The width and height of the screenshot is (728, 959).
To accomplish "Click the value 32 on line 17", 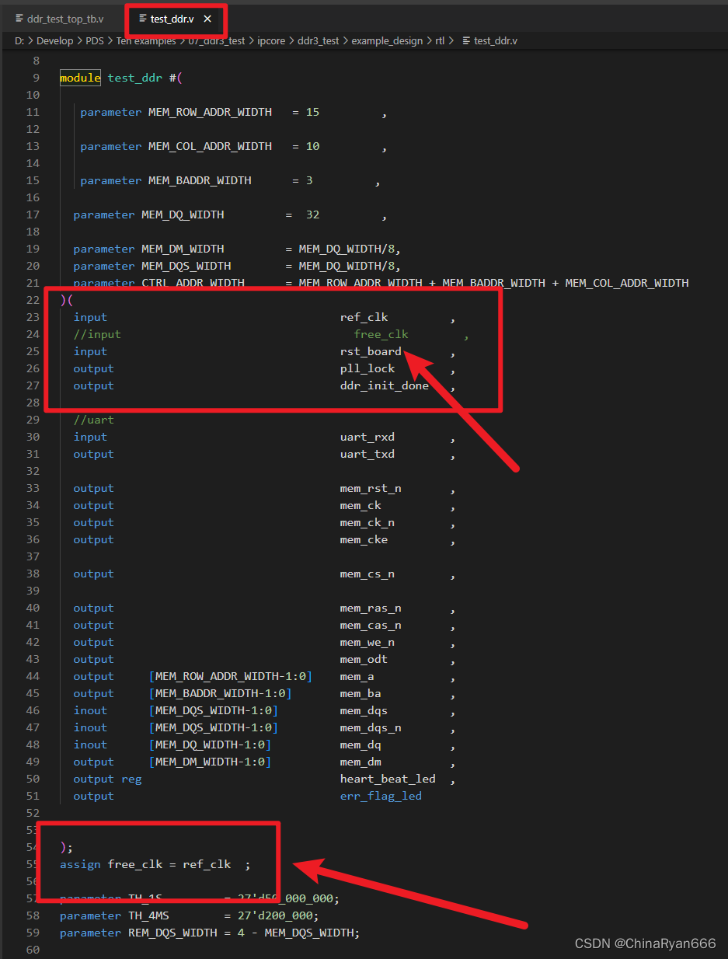I will click(x=312, y=214).
